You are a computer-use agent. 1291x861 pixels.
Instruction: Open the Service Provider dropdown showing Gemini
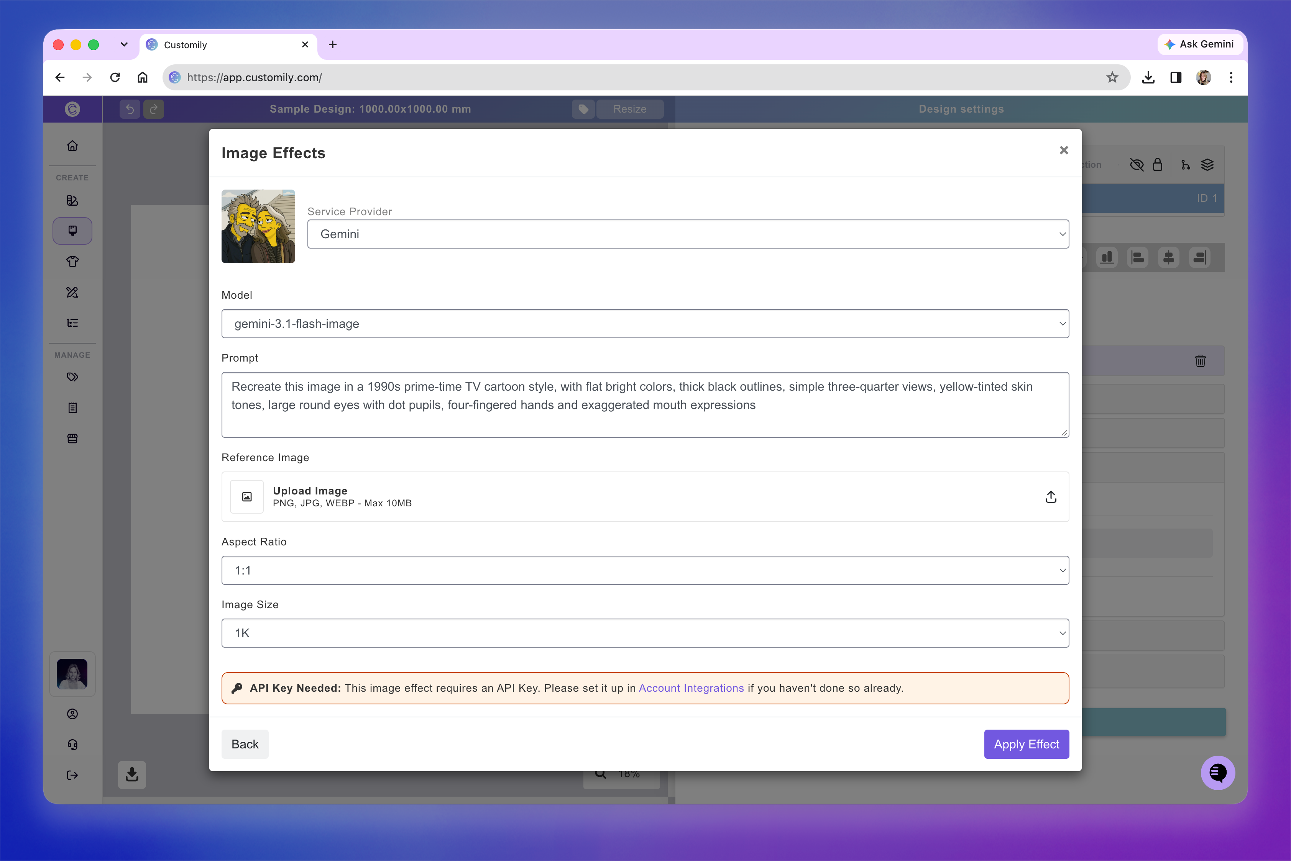688,234
